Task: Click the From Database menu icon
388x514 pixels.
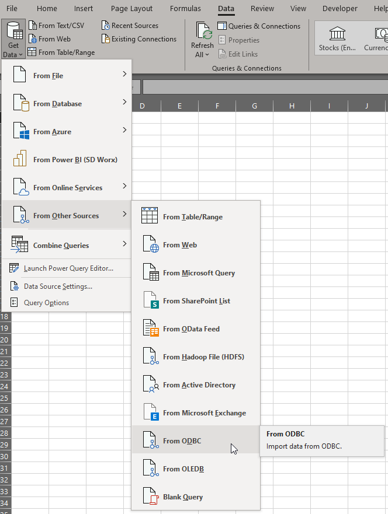Action: (x=20, y=102)
